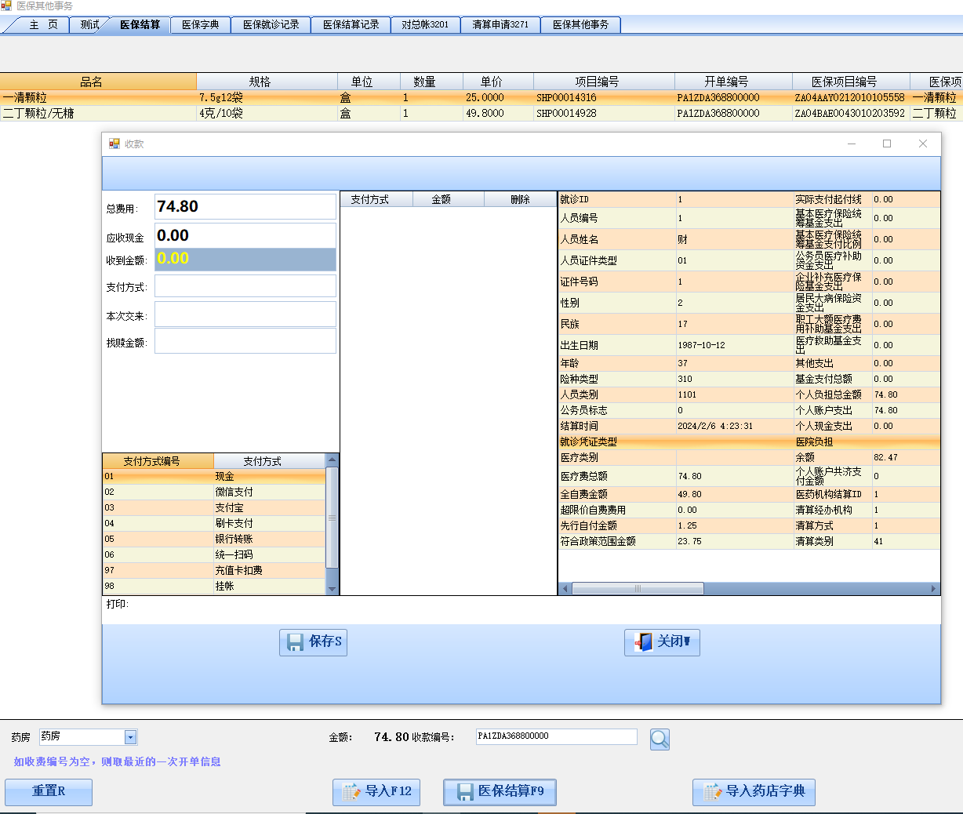Click left arrow of details horizontal scrollbar

(565, 589)
